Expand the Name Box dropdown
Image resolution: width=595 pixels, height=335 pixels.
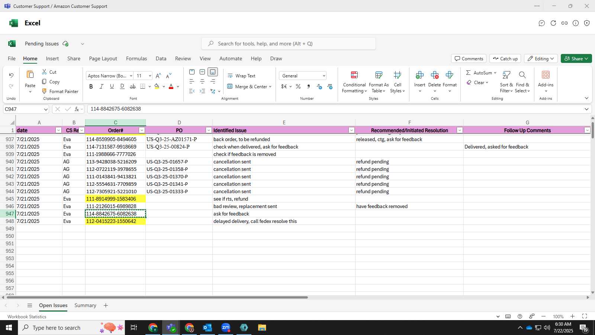point(46,109)
